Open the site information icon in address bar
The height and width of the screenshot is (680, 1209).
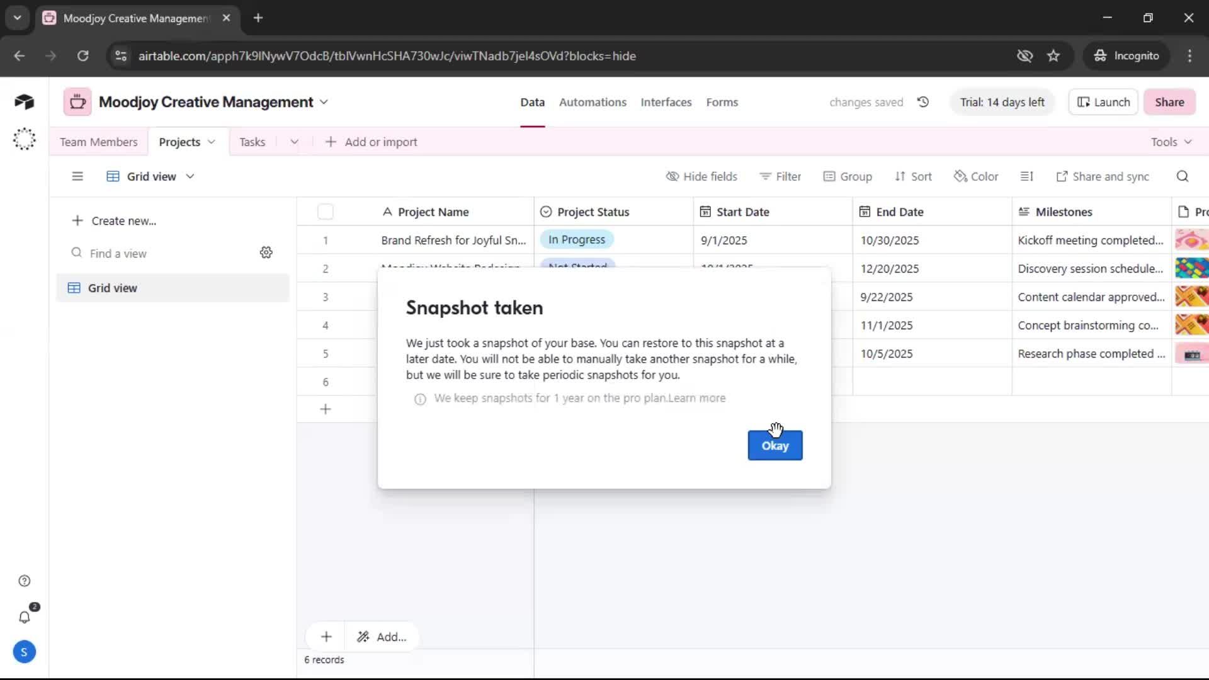[121, 55]
